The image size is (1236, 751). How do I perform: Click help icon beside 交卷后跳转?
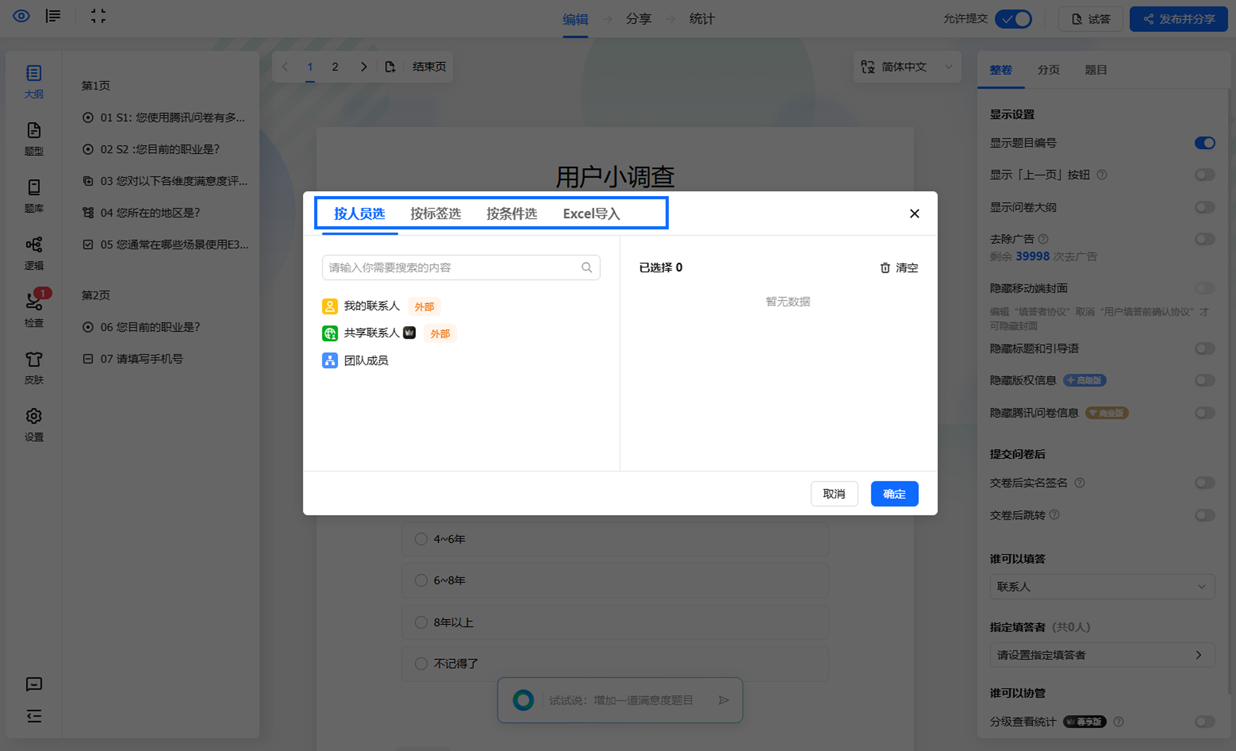[1054, 515]
